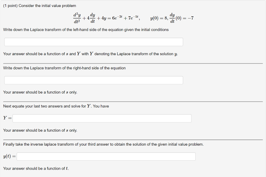Screen dimensions: 266x177
Task: Click the '(1 point)' text at the top
Action: tap(10, 5)
